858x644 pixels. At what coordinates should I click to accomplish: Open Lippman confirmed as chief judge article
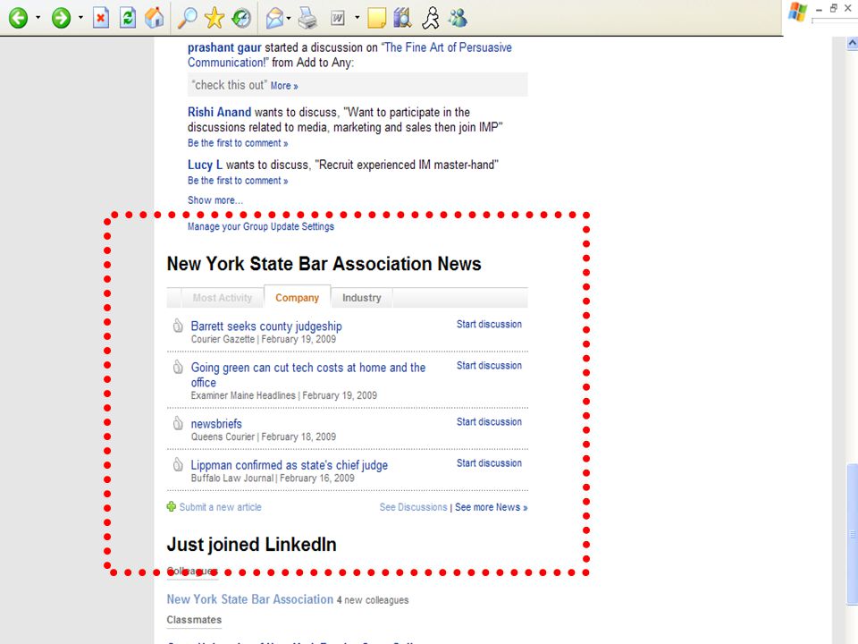point(289,465)
